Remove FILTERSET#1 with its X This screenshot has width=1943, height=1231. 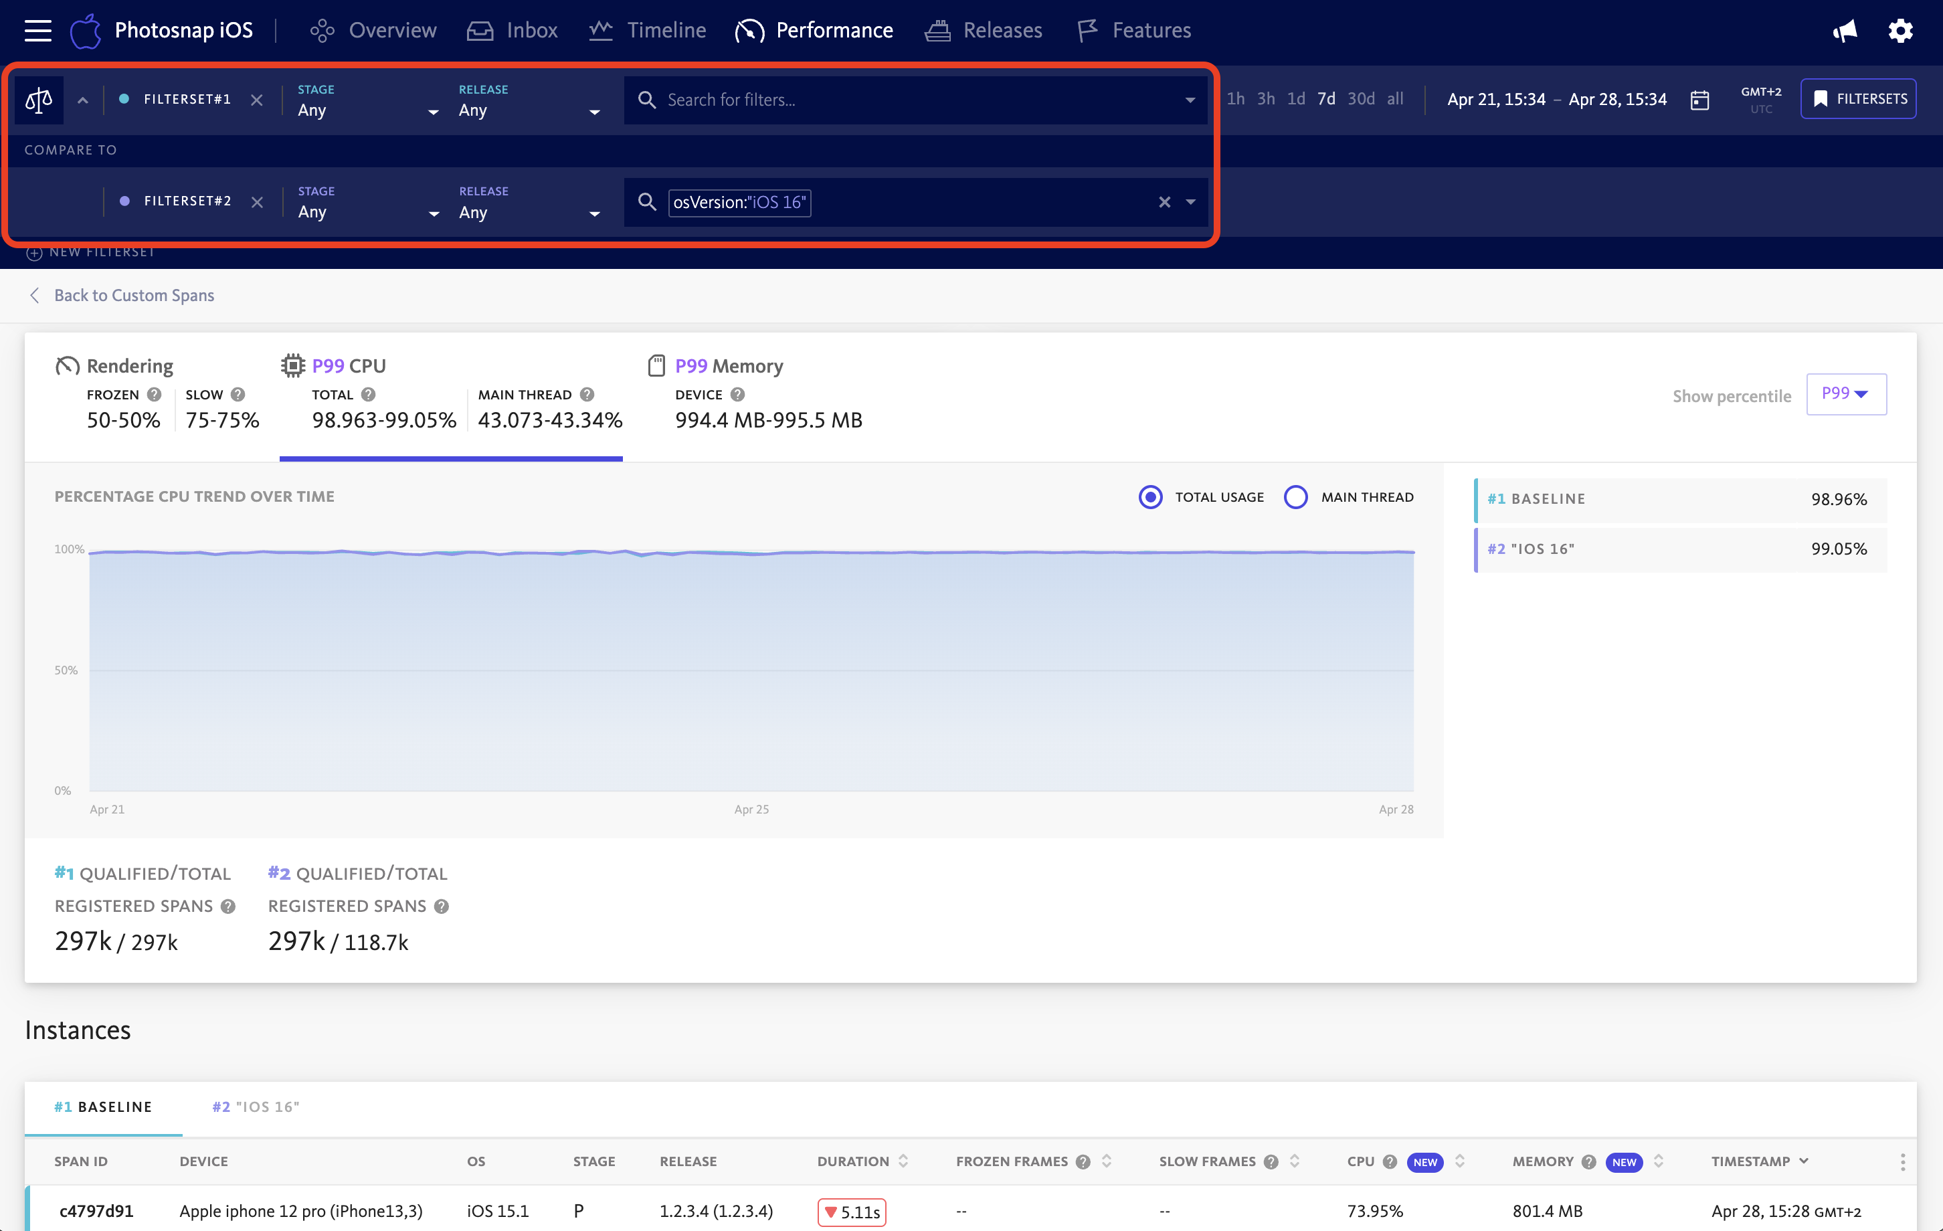pyautogui.click(x=257, y=100)
